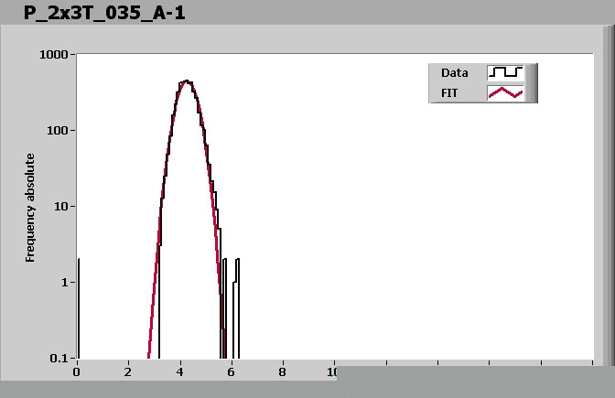Click the 2 x-axis tick label

click(x=128, y=372)
